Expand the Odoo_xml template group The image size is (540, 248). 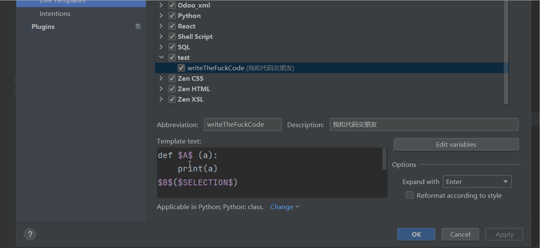(161, 5)
